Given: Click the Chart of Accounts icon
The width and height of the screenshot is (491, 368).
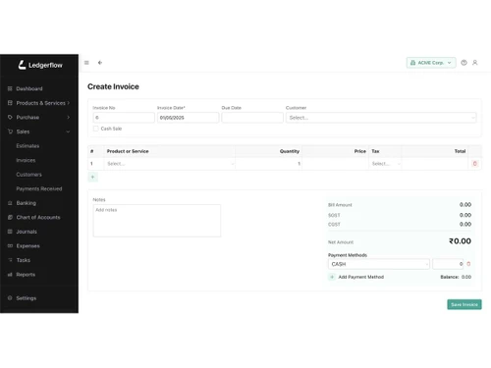Looking at the screenshot, I should [10, 217].
